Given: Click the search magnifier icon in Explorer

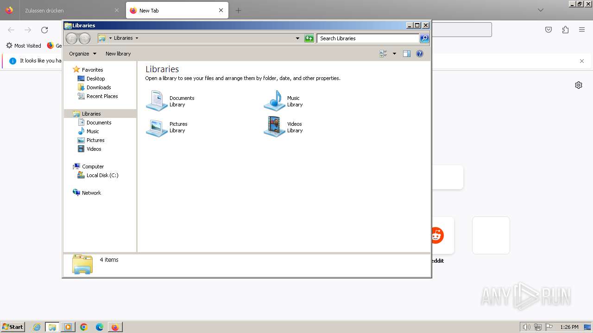Looking at the screenshot, I should (424, 38).
